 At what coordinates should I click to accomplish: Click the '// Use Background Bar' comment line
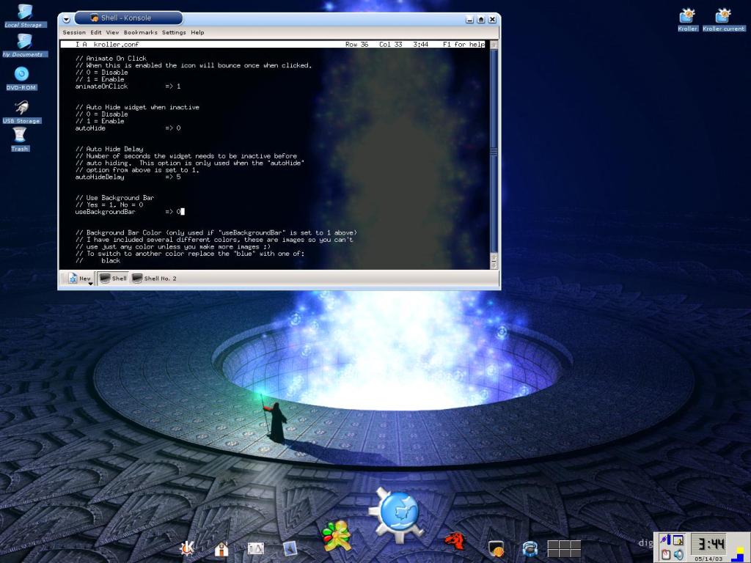click(115, 198)
